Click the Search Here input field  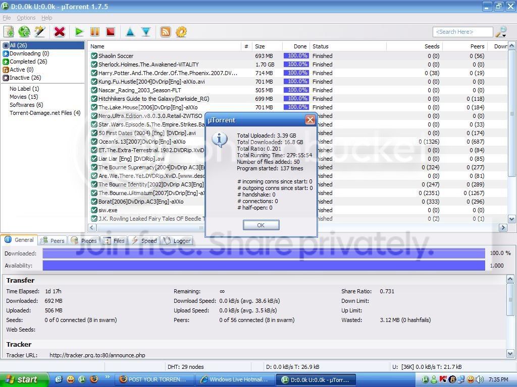tap(462, 32)
